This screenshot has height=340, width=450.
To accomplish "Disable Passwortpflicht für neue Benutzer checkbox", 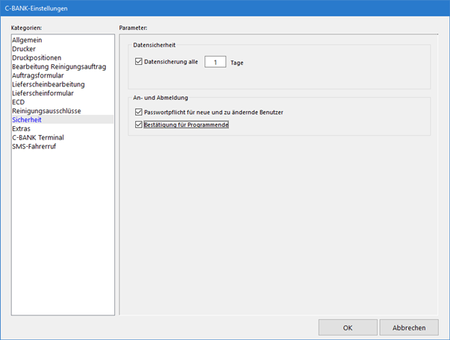I will (140, 112).
